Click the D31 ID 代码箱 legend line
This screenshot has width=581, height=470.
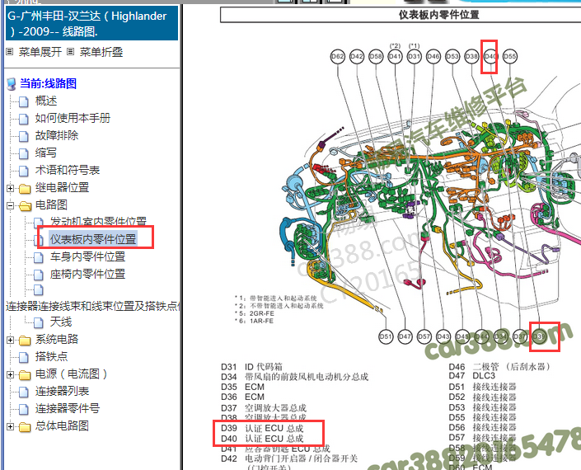[251, 367]
